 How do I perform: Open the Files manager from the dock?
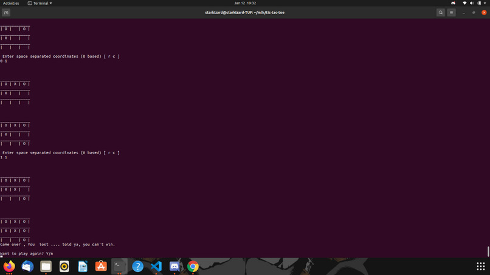(46, 267)
